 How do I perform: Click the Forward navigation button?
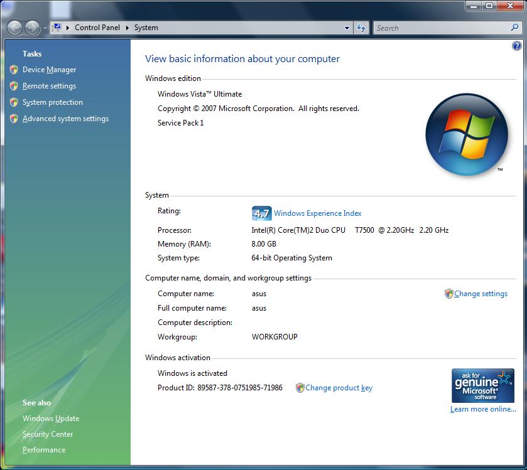[32, 28]
